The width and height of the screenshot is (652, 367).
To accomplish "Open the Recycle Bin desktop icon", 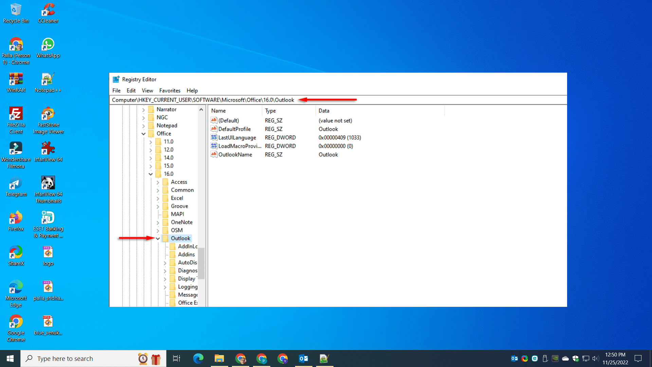I will [x=16, y=14].
